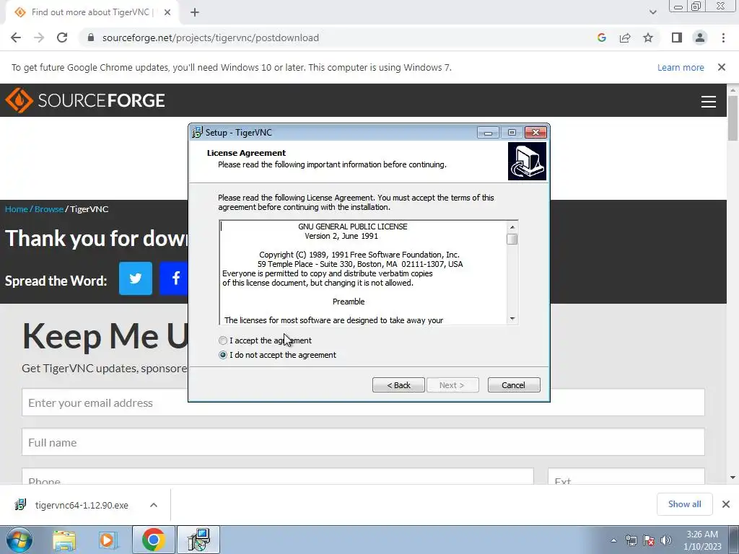Image resolution: width=739 pixels, height=554 pixels.
Task: Select 'I accept the agreement' radio button
Action: [x=223, y=340]
